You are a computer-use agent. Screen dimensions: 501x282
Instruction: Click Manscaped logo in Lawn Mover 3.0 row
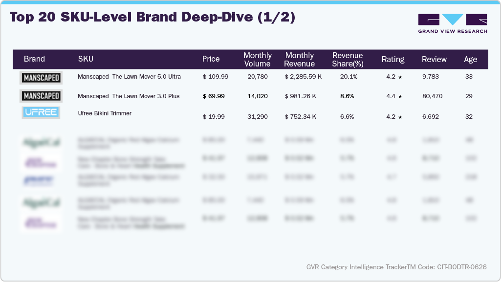coord(41,96)
